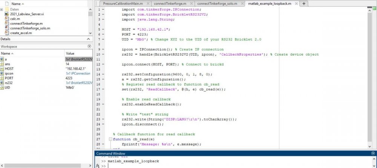Open the Command Window actions menu

pos(373,153)
